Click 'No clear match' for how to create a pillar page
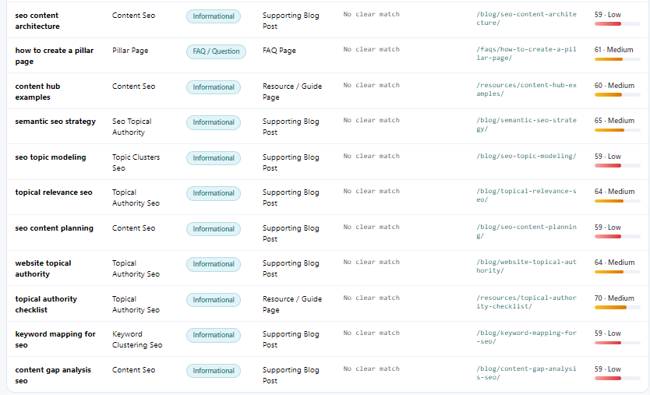 (372, 49)
